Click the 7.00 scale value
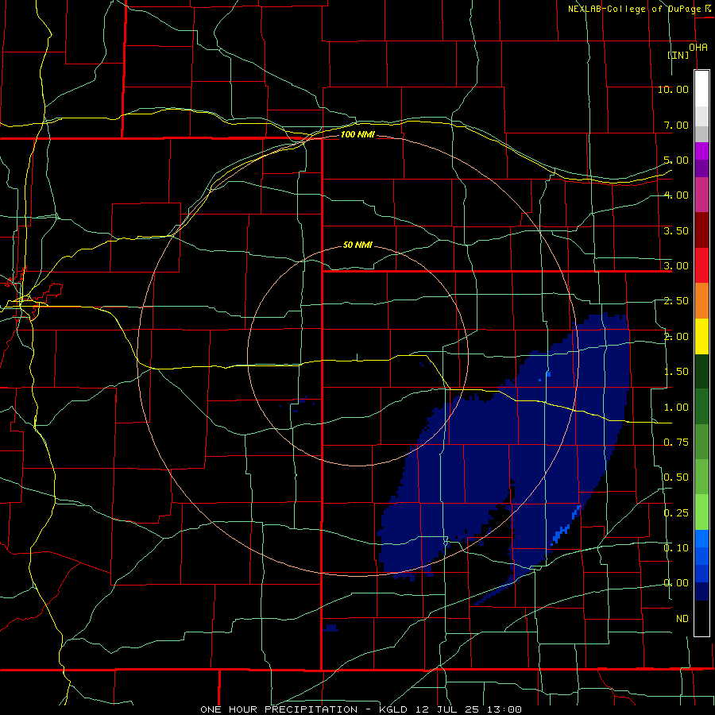715x715 pixels. 676,125
